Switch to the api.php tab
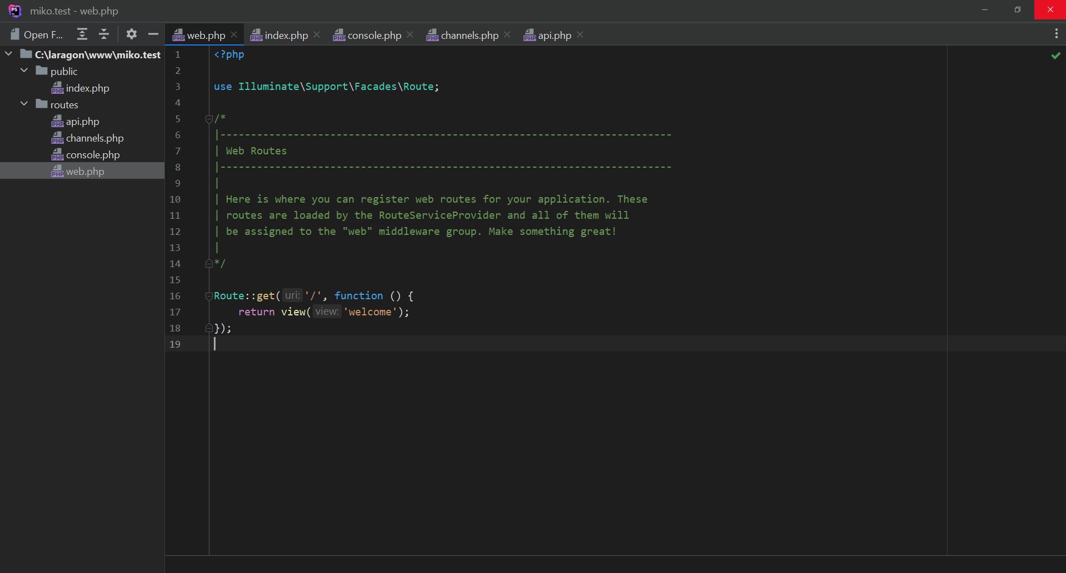The width and height of the screenshot is (1066, 573). click(x=554, y=35)
